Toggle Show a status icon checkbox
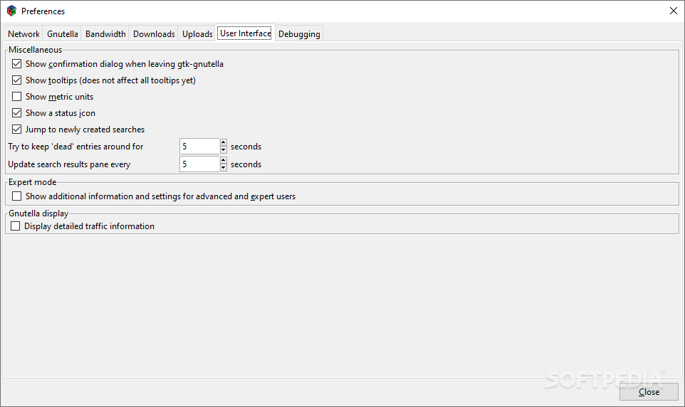The image size is (685, 407). pyautogui.click(x=16, y=113)
